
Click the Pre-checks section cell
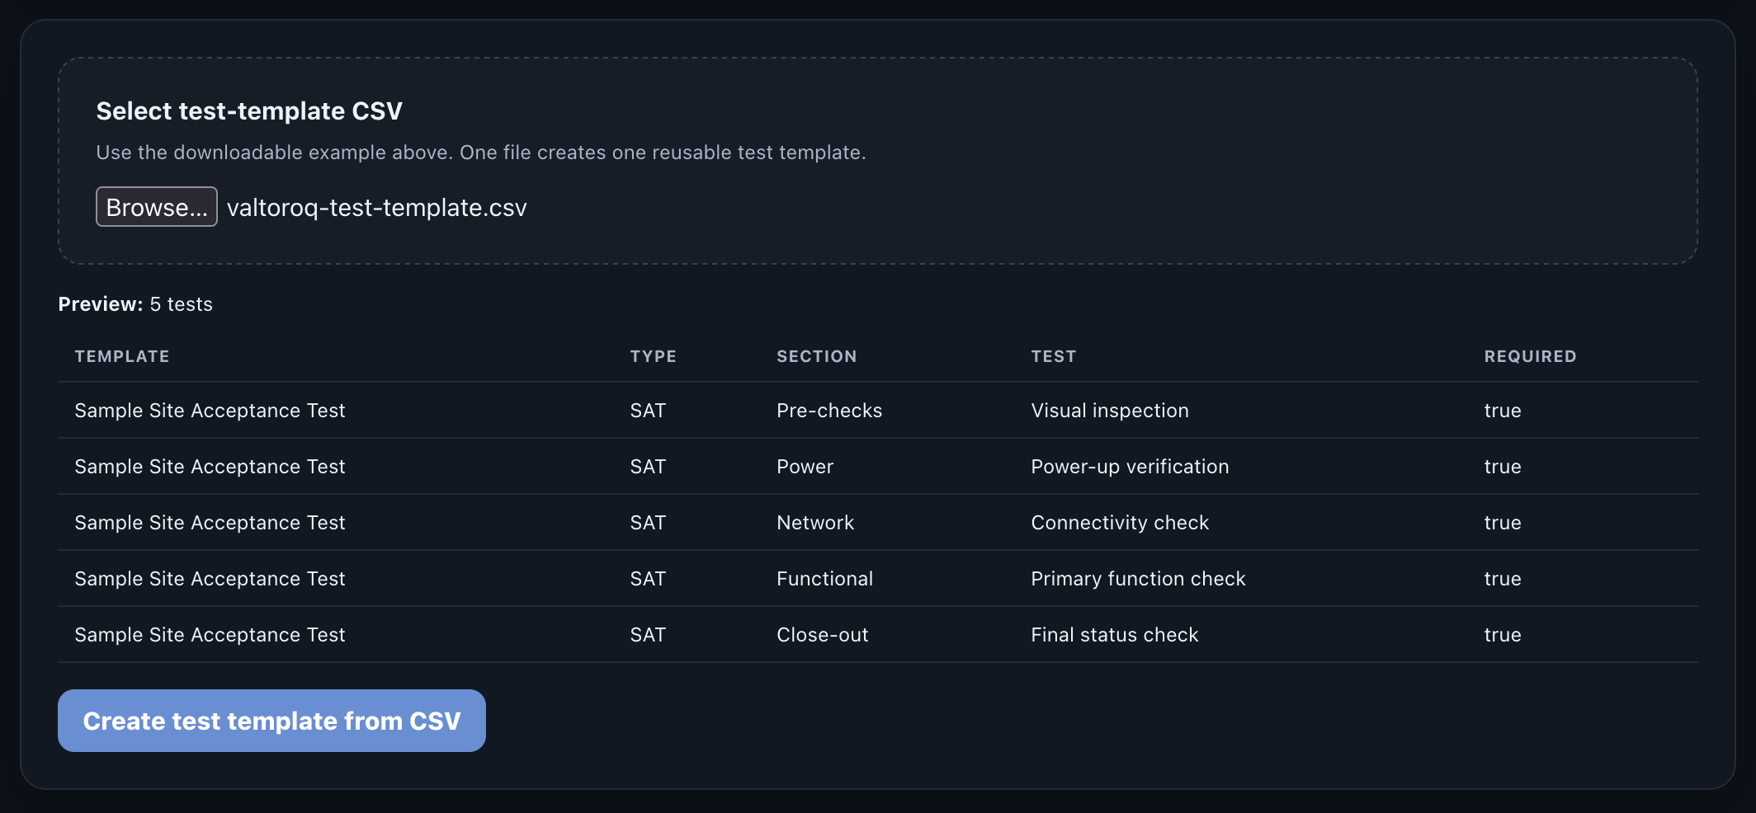(x=829, y=411)
